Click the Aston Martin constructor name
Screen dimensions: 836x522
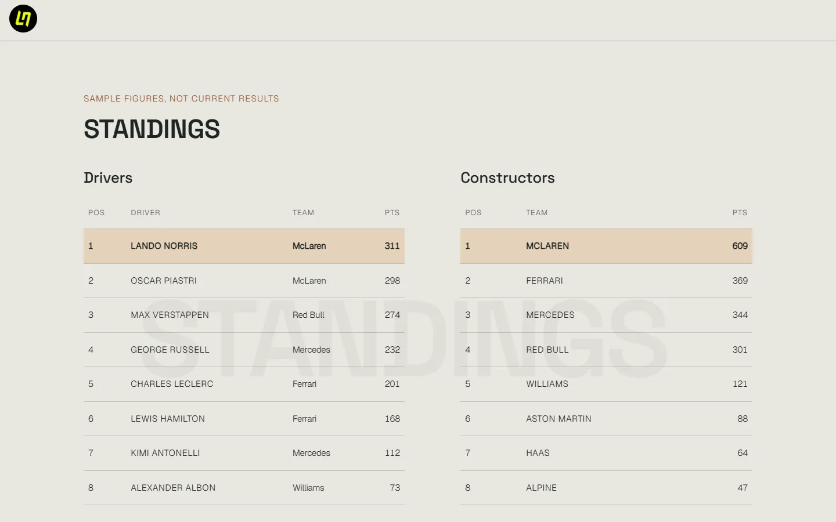pos(558,419)
